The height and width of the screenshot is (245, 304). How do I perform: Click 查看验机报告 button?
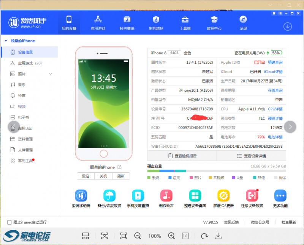[182, 156]
